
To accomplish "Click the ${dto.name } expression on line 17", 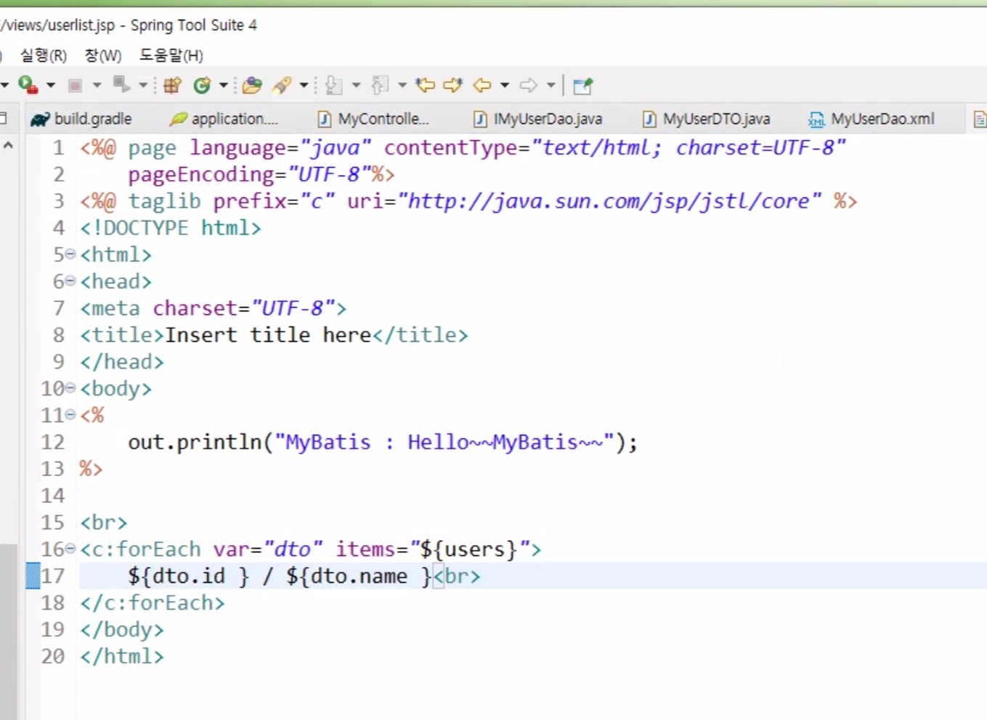I will (x=359, y=576).
